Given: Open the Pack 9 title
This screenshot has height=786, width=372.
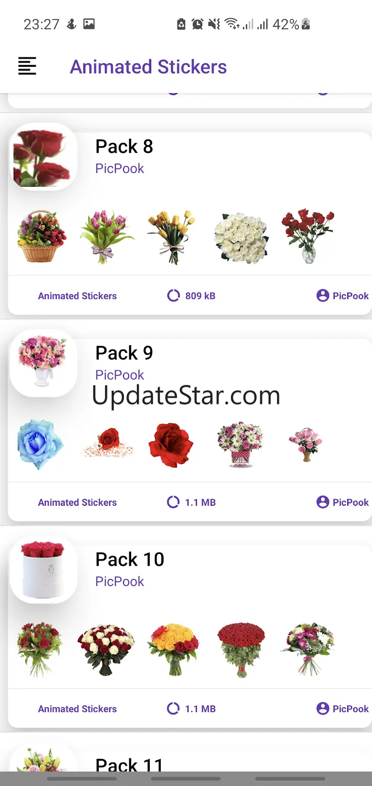Looking at the screenshot, I should 124,353.
